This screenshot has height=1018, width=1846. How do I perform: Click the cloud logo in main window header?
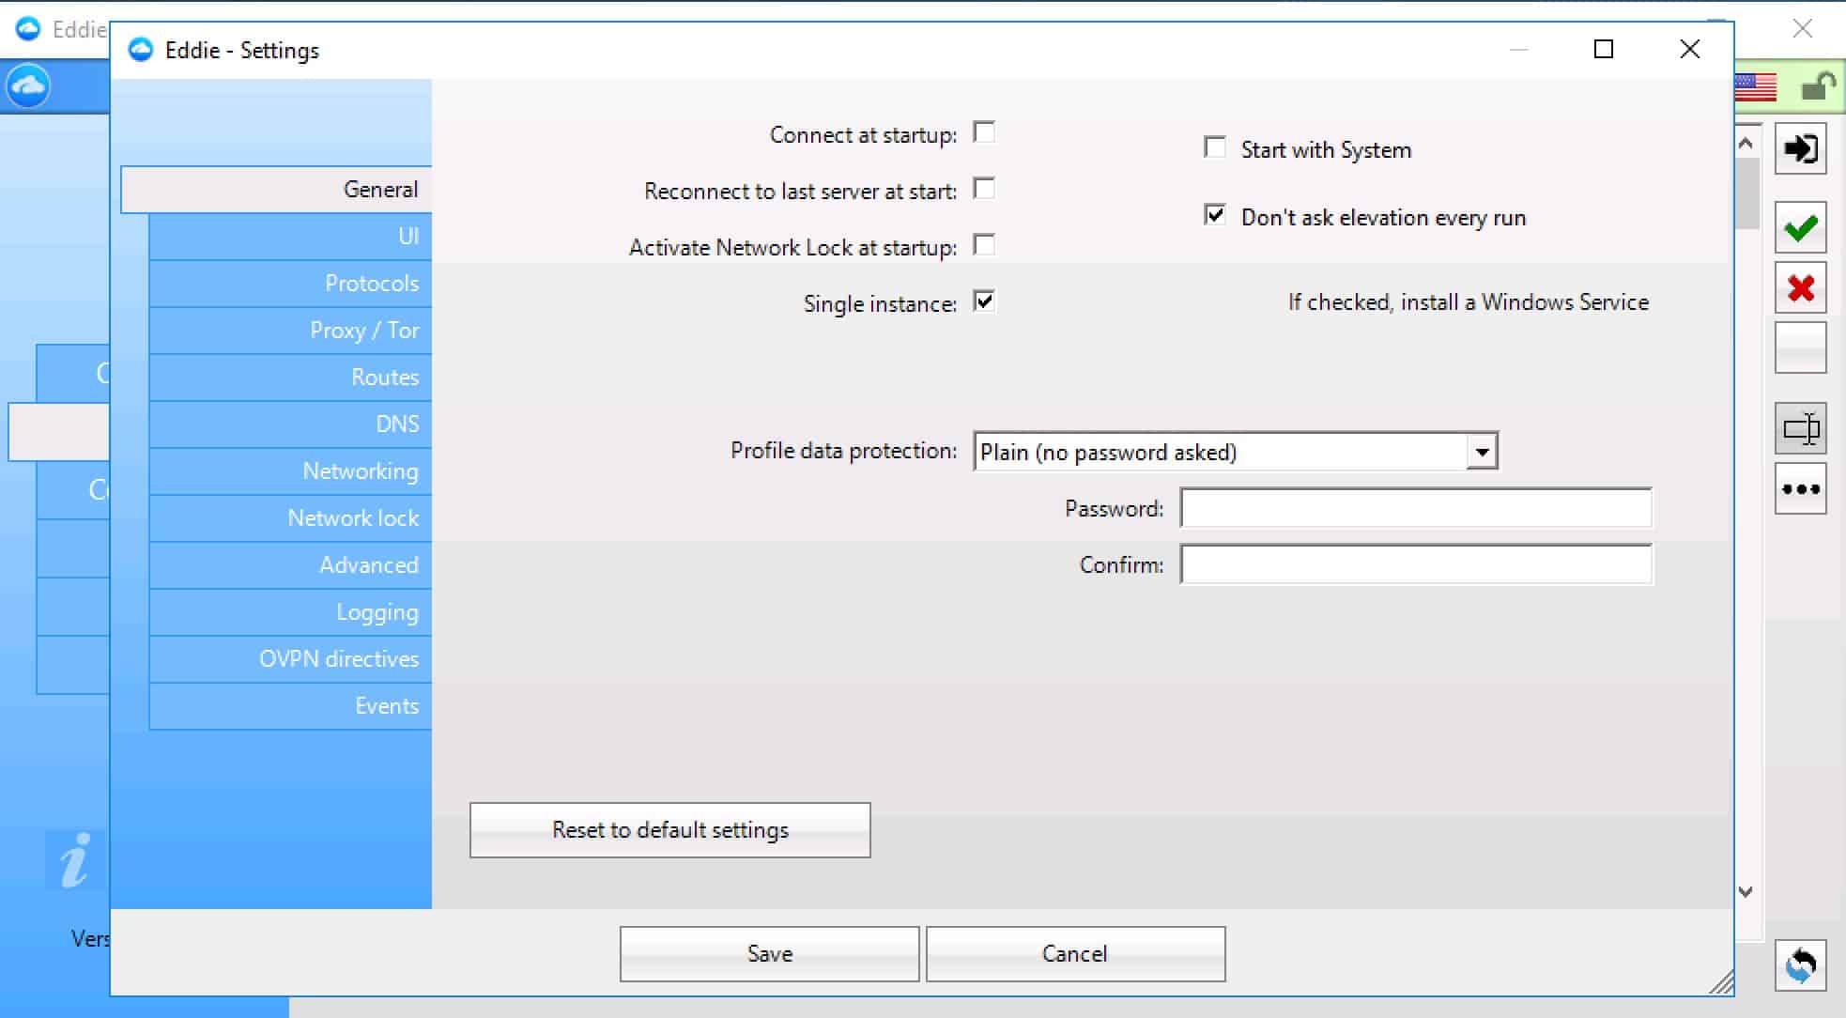point(28,86)
